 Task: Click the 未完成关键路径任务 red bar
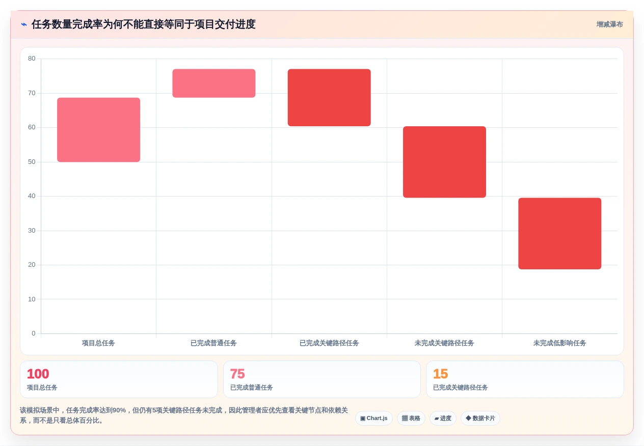[x=444, y=162]
